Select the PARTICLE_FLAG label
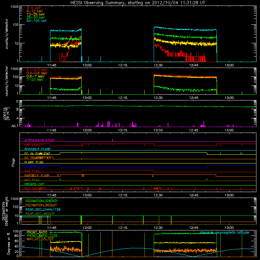The height and width of the screenshot is (260, 260). (37, 175)
